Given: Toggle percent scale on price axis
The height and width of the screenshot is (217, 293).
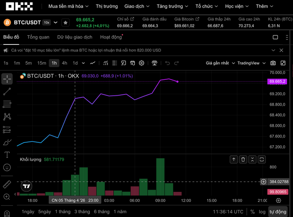Looking at the screenshot, I should pos(253,212).
